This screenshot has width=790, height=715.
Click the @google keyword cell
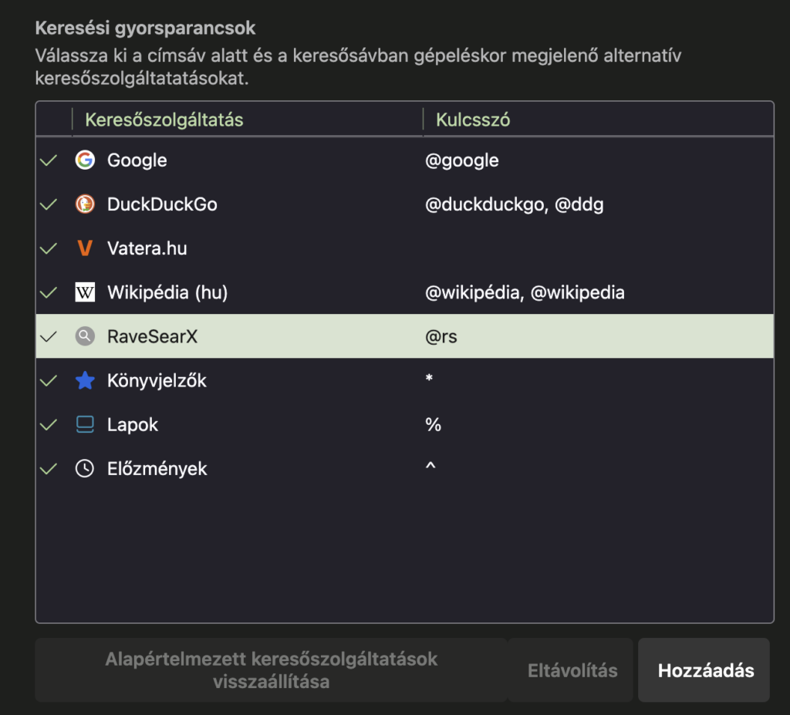pyautogui.click(x=461, y=160)
